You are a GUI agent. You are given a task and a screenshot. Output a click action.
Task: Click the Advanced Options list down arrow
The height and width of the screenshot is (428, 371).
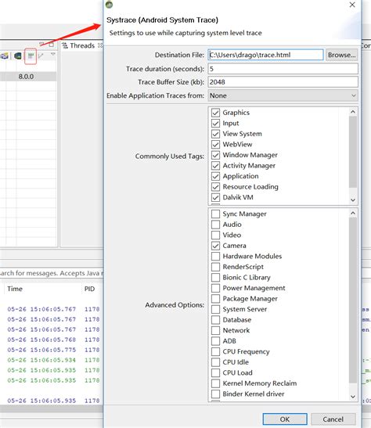pos(353,397)
